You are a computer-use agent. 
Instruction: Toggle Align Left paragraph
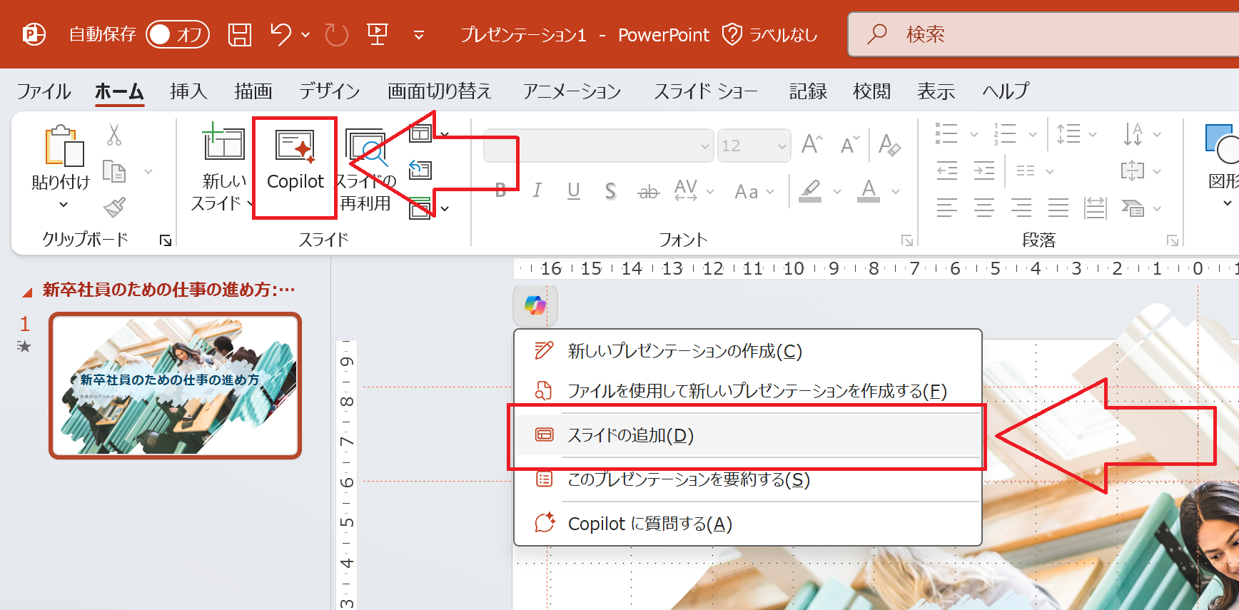pos(947,208)
